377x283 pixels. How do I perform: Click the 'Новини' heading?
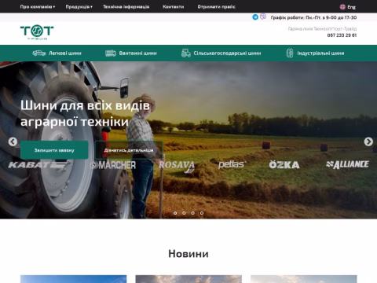tap(188, 254)
